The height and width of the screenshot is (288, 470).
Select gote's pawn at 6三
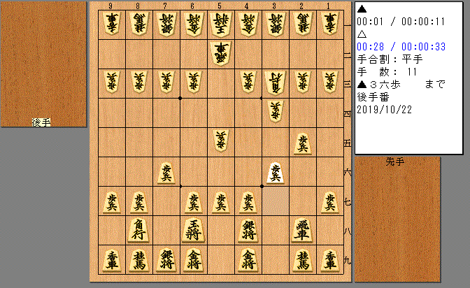[194, 82]
